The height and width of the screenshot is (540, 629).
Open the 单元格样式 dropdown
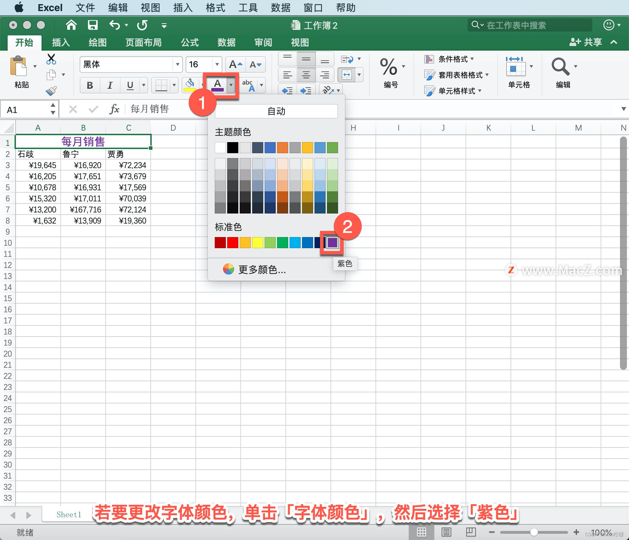click(453, 91)
